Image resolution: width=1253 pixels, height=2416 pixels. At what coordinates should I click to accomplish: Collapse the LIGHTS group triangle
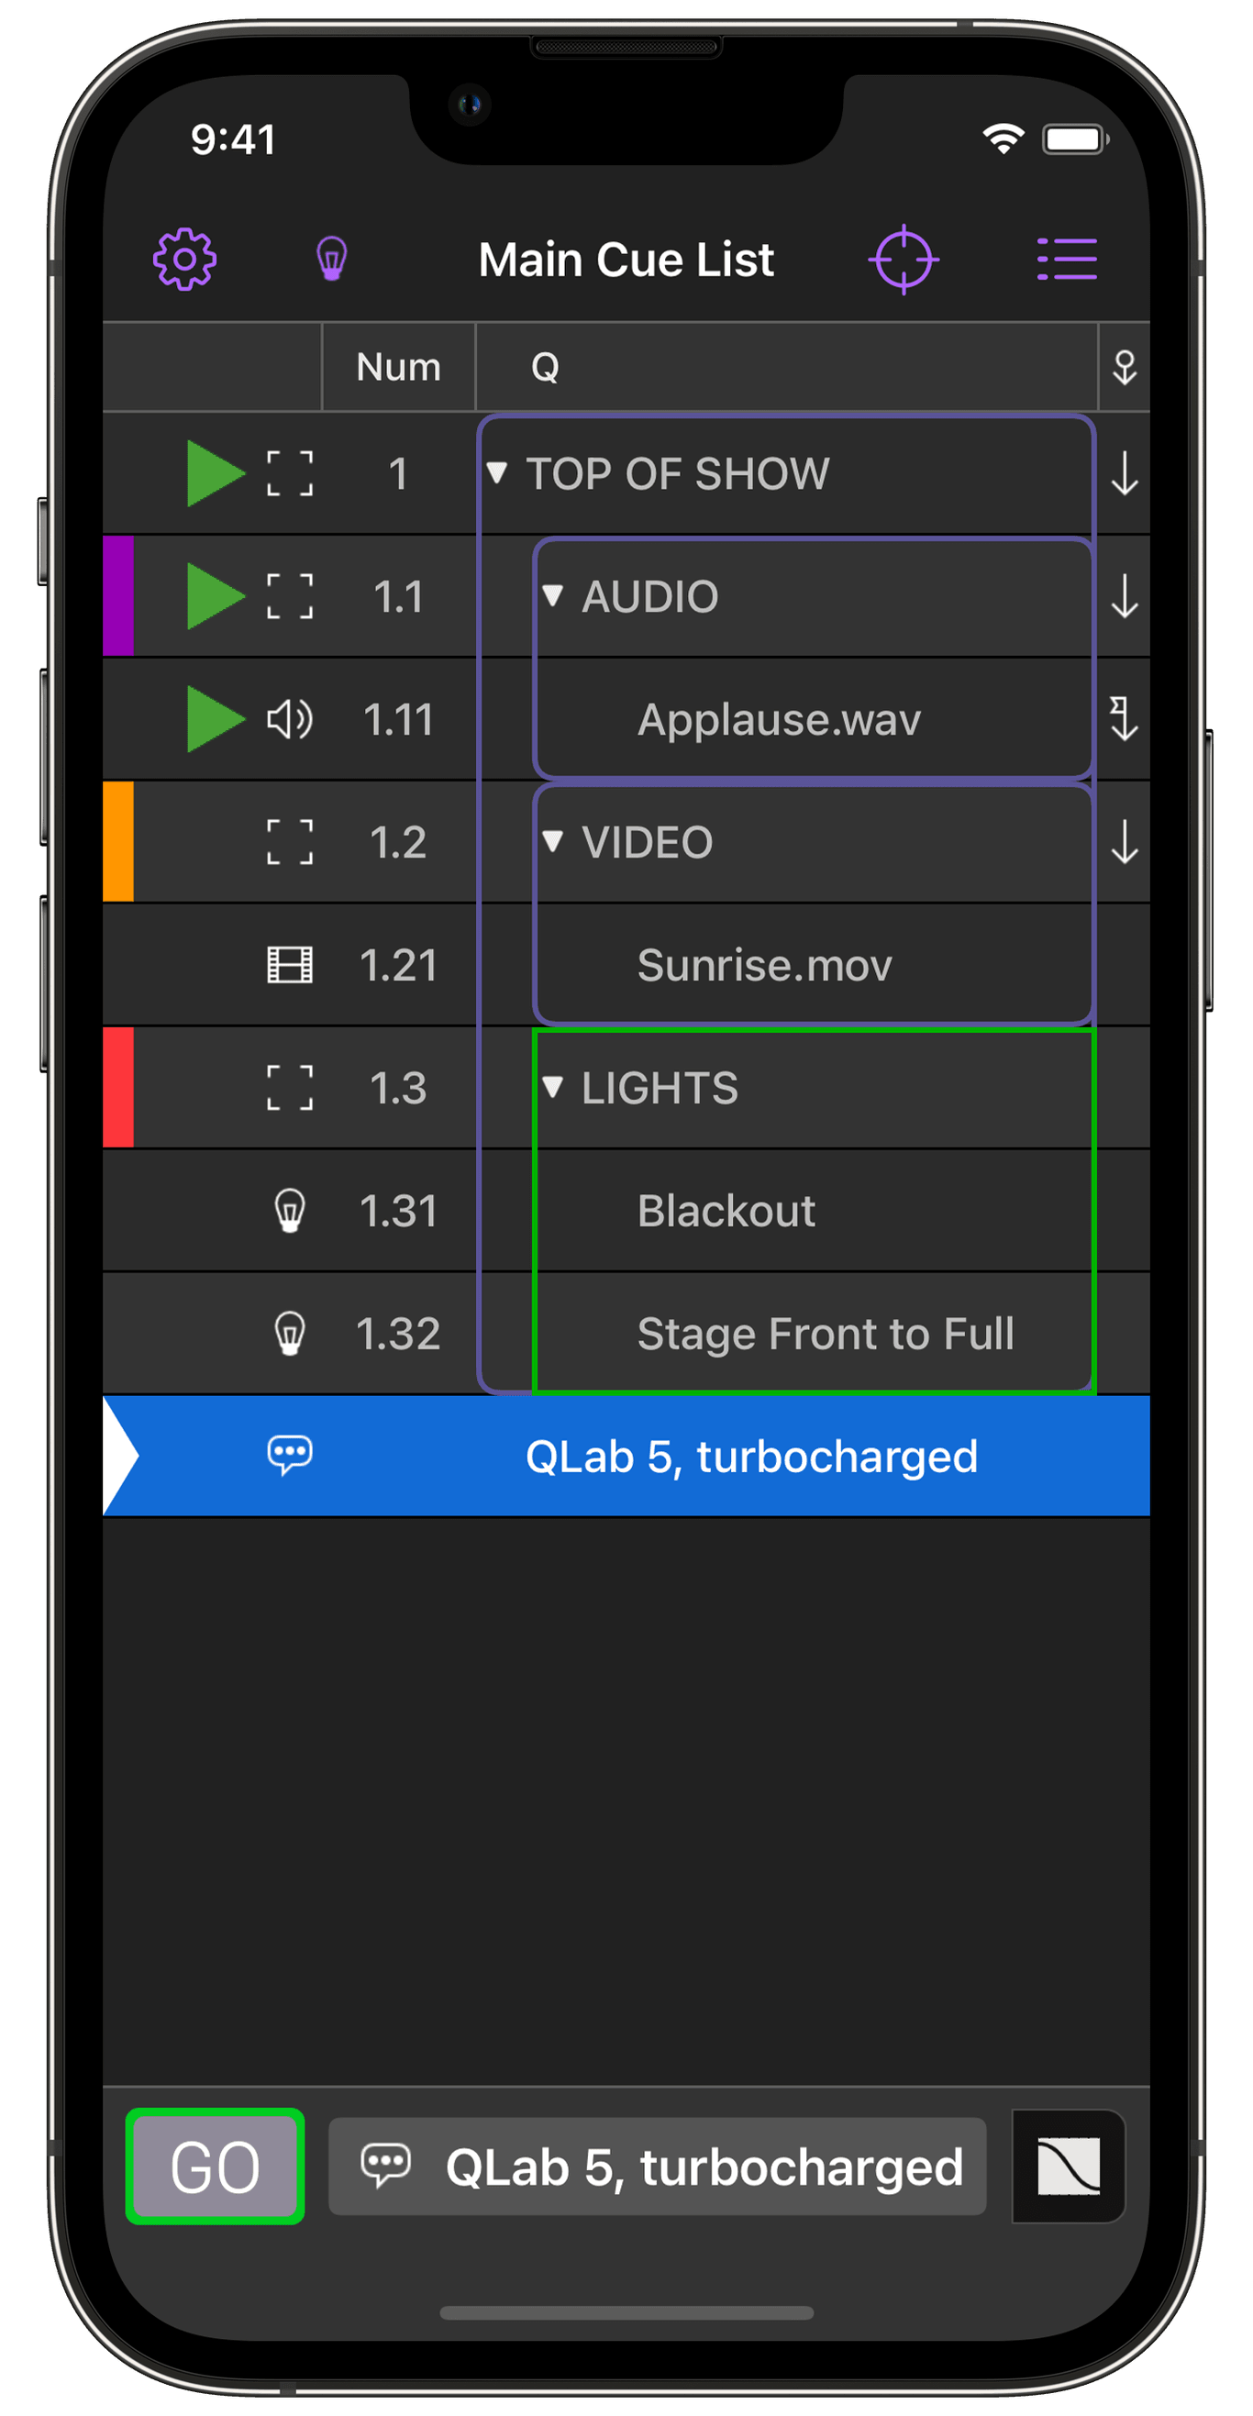(554, 1088)
